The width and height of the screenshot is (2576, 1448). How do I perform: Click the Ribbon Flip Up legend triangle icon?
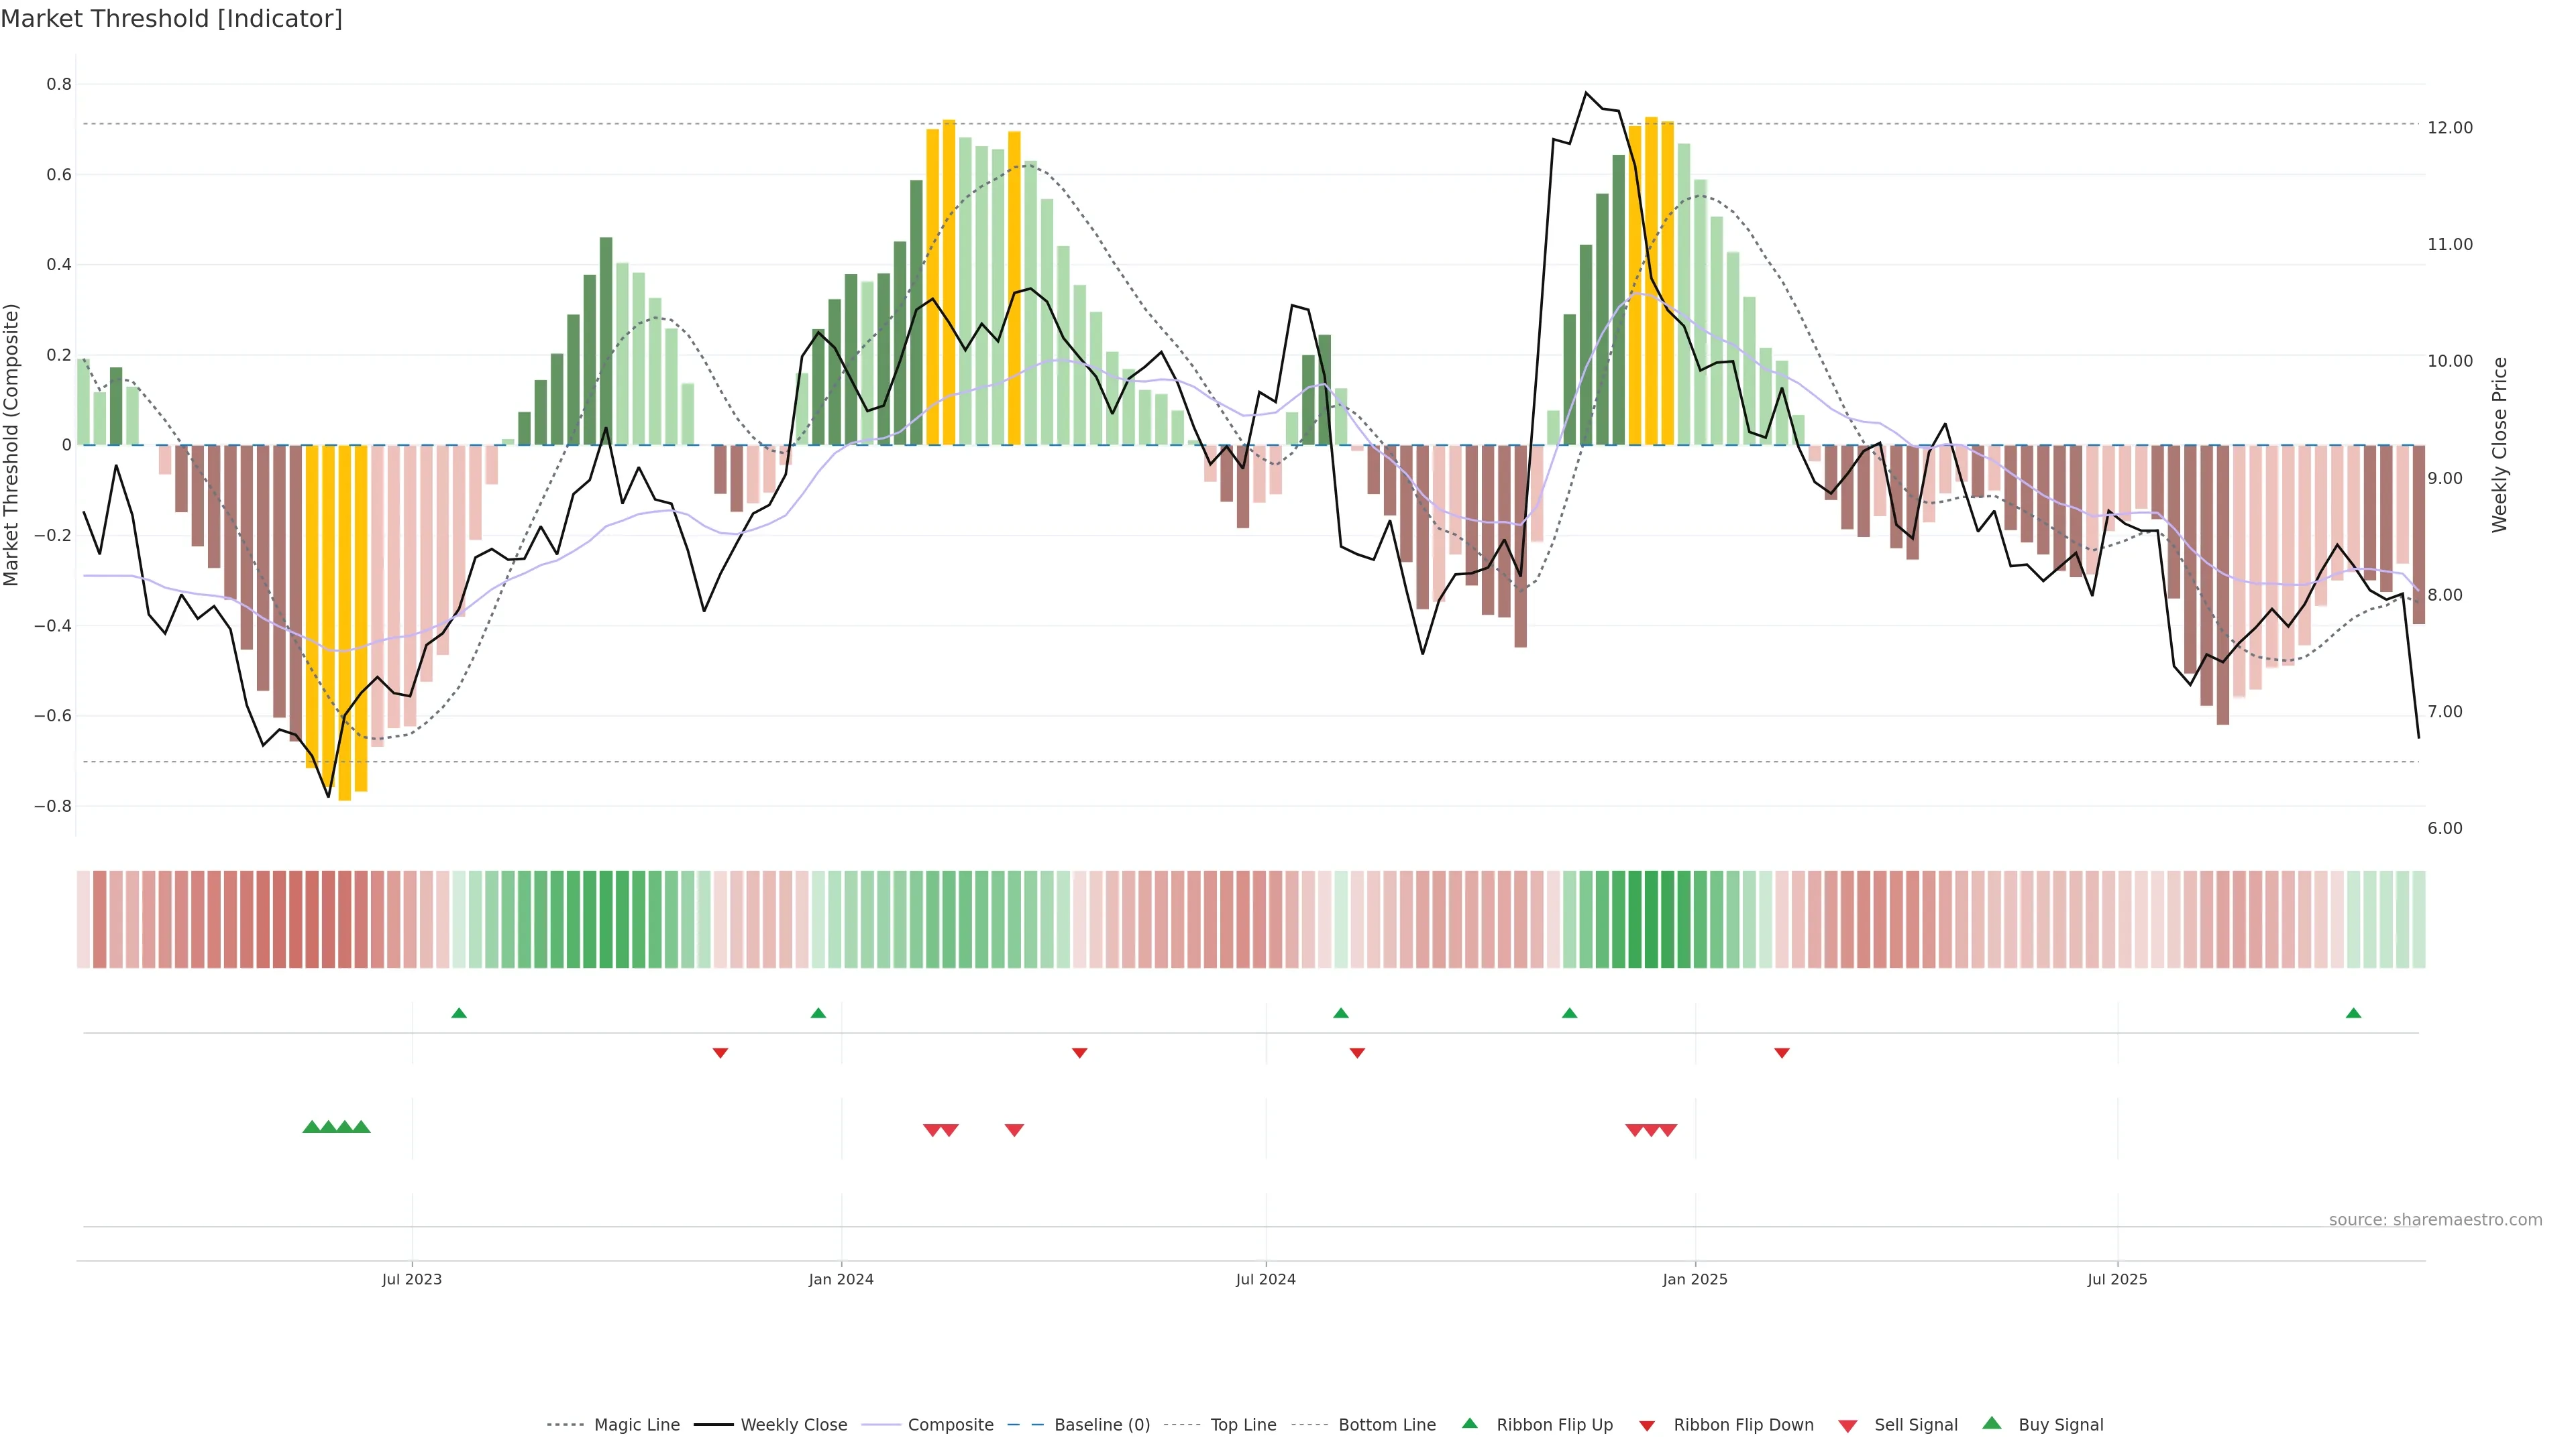click(x=1469, y=1423)
